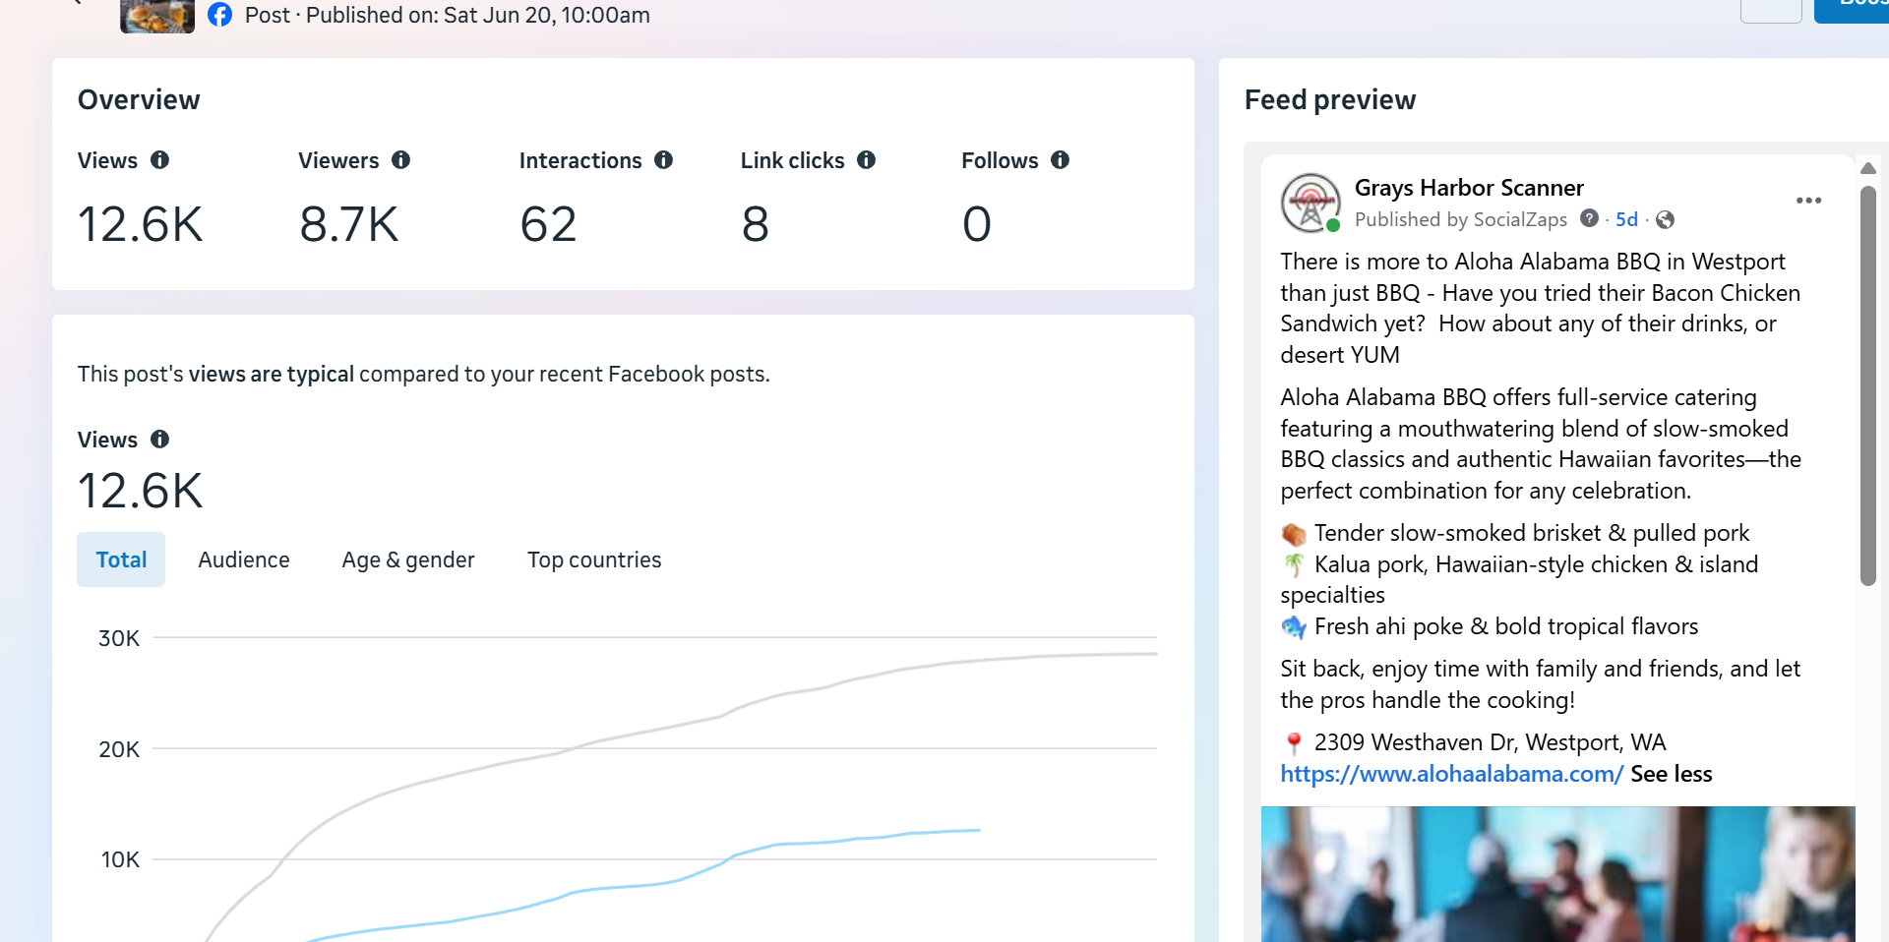This screenshot has width=1889, height=942.
Task: Switch to the Audience tab
Action: point(244,559)
